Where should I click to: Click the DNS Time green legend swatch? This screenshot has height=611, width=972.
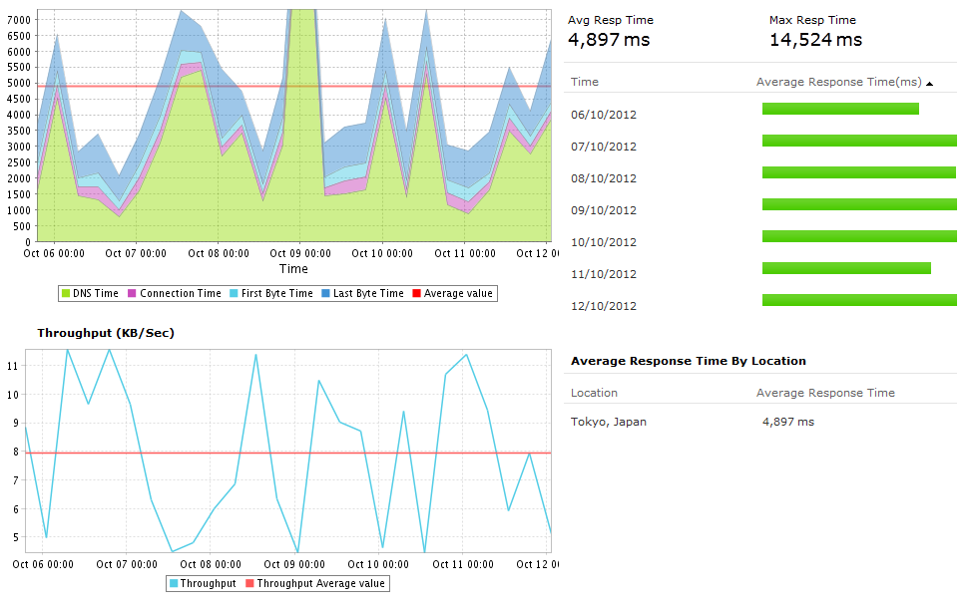(66, 293)
